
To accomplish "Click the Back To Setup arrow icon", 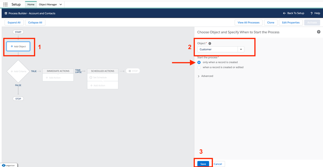I will tap(284, 13).
